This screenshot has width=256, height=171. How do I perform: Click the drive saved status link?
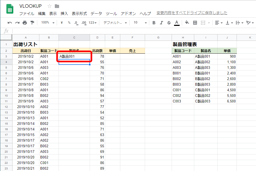(192, 13)
